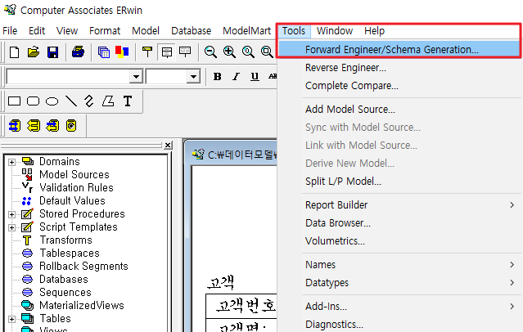
Task: Expand the Stored Procedures tree node
Action: pyautogui.click(x=11, y=214)
